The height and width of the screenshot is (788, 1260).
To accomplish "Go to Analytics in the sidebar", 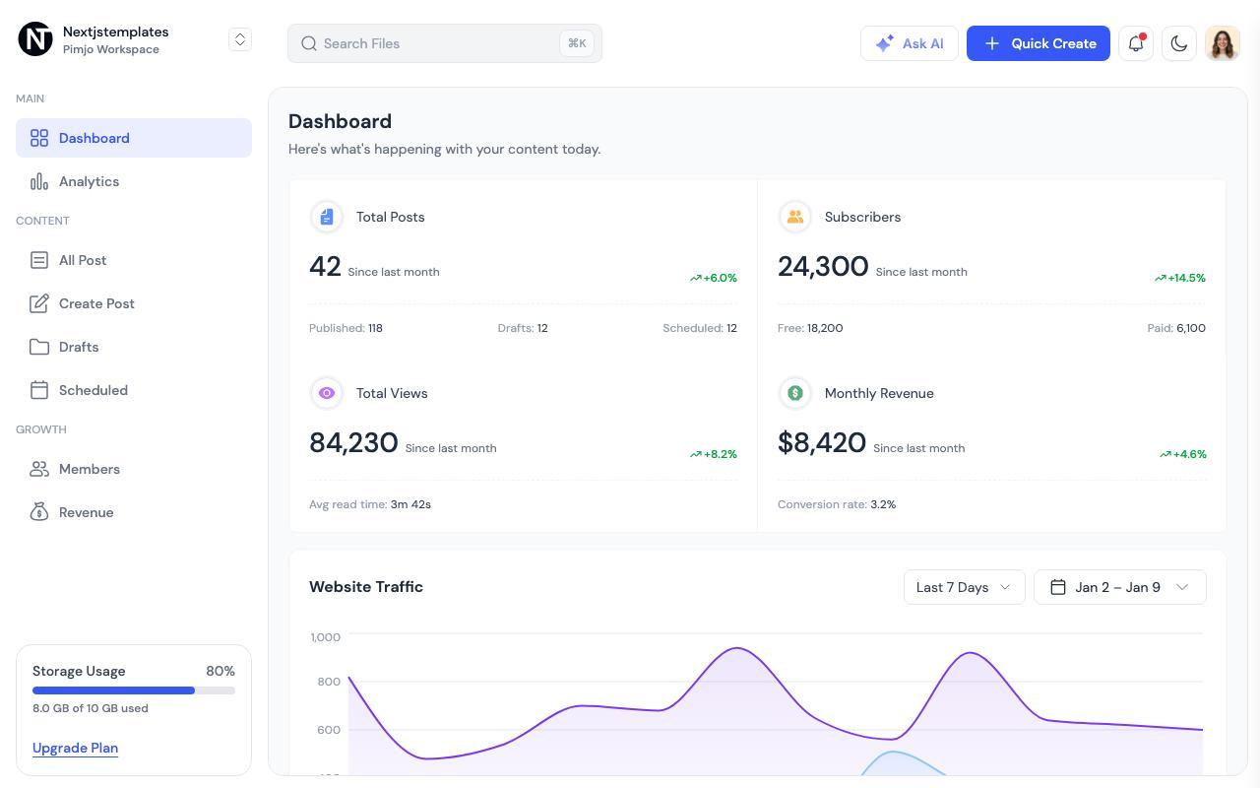I will pos(134,181).
